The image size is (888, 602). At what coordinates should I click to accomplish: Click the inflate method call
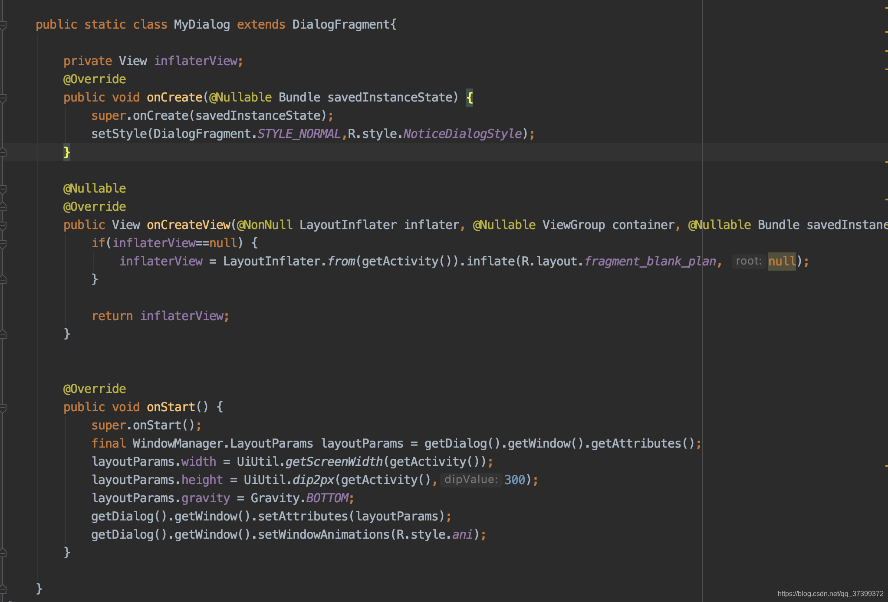[x=490, y=262]
